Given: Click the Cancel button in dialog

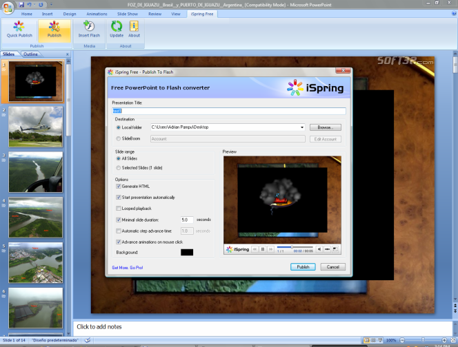Looking at the screenshot, I should click(x=332, y=267).
